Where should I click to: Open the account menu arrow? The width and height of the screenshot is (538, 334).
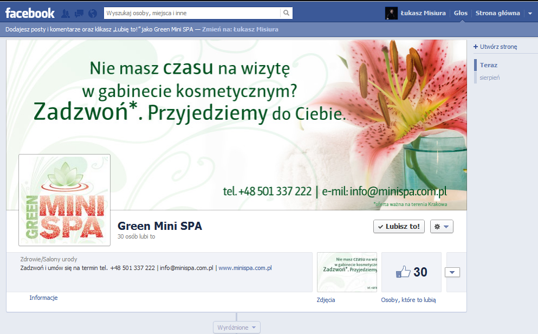530,14
